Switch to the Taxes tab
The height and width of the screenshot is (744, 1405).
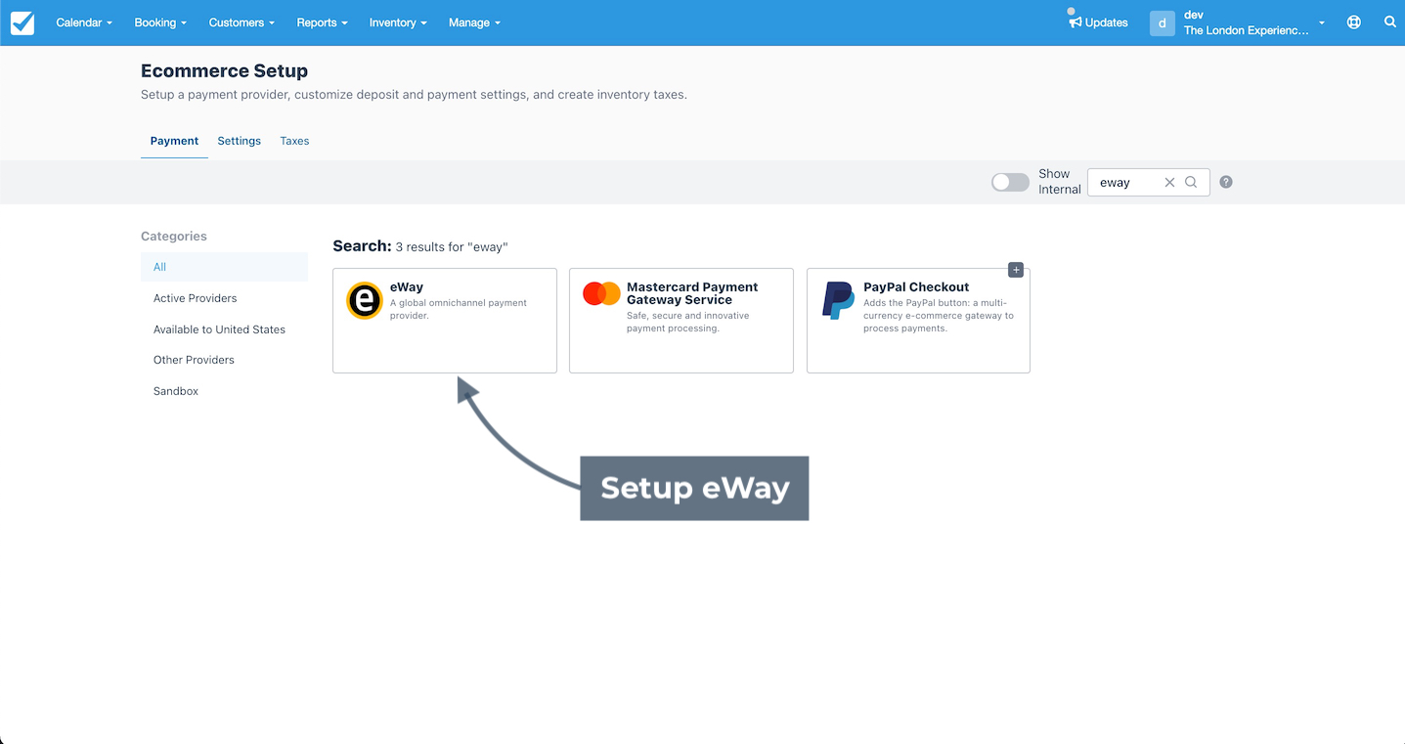tap(294, 141)
